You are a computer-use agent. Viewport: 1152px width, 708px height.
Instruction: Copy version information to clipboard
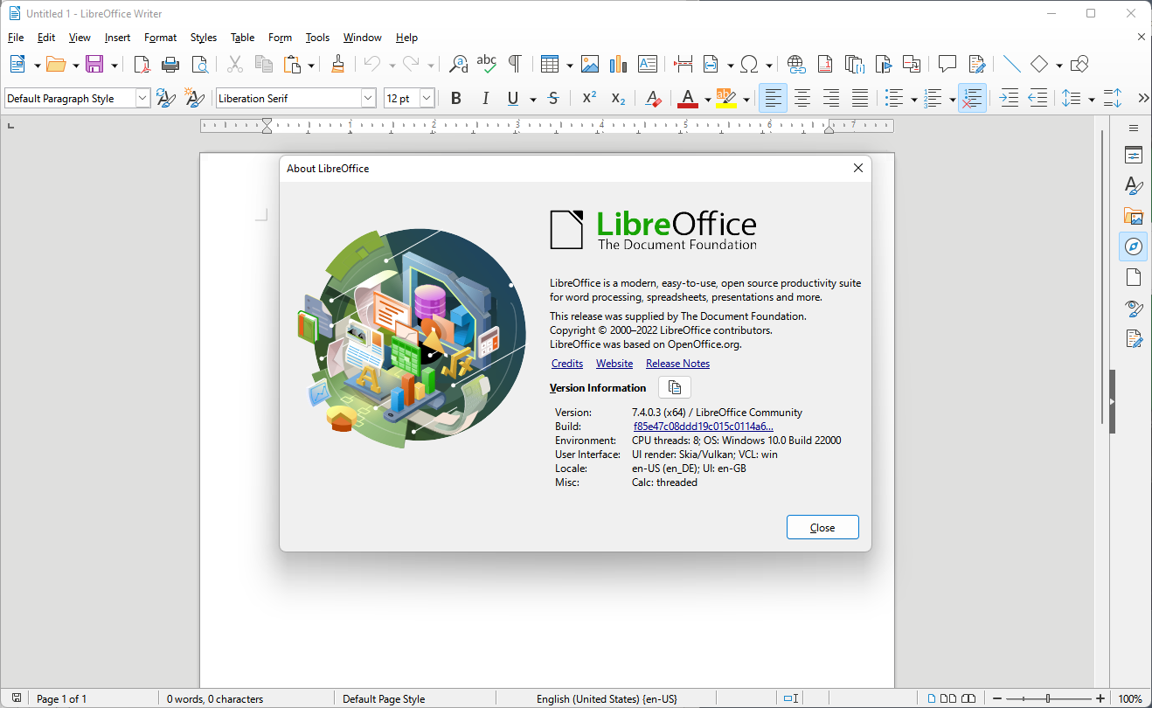click(x=674, y=387)
